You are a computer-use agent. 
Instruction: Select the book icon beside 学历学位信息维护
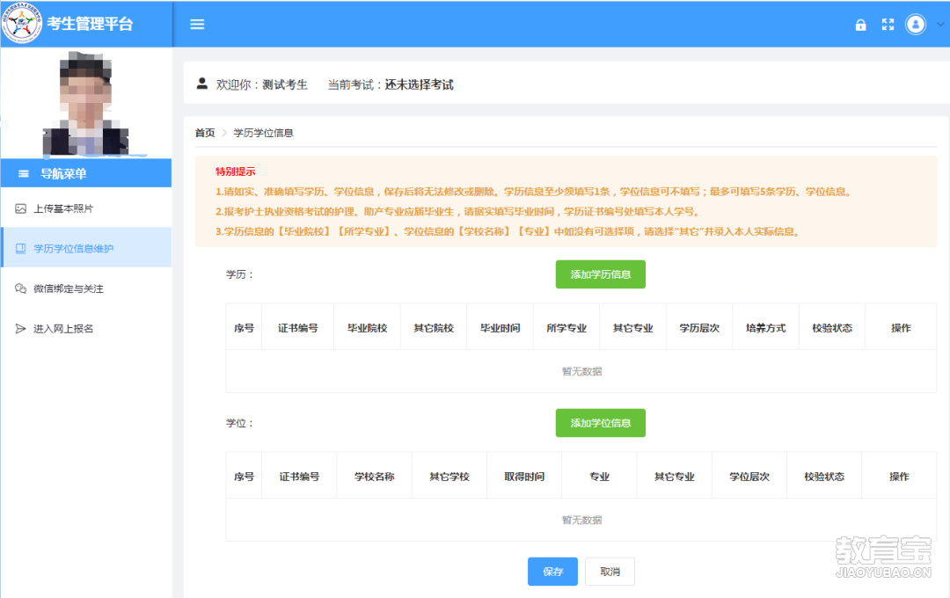(x=19, y=248)
